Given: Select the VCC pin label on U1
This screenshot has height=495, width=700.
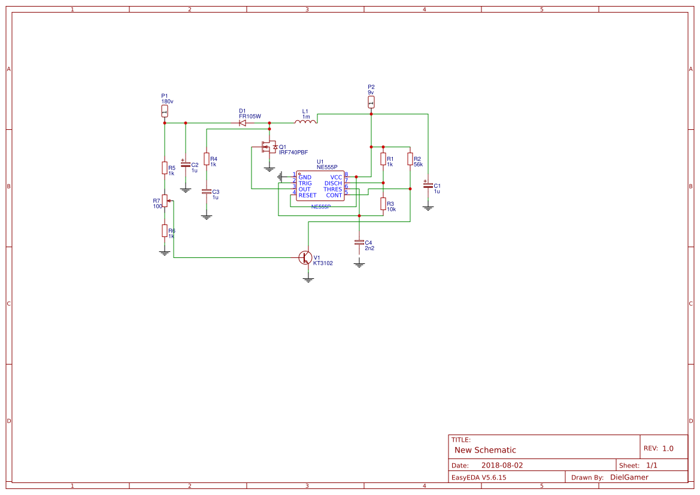Looking at the screenshot, I should tap(336, 176).
